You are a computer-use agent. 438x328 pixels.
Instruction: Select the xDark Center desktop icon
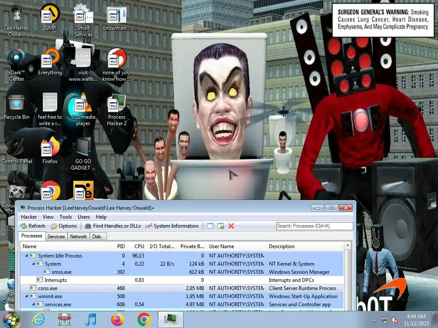[17, 65]
